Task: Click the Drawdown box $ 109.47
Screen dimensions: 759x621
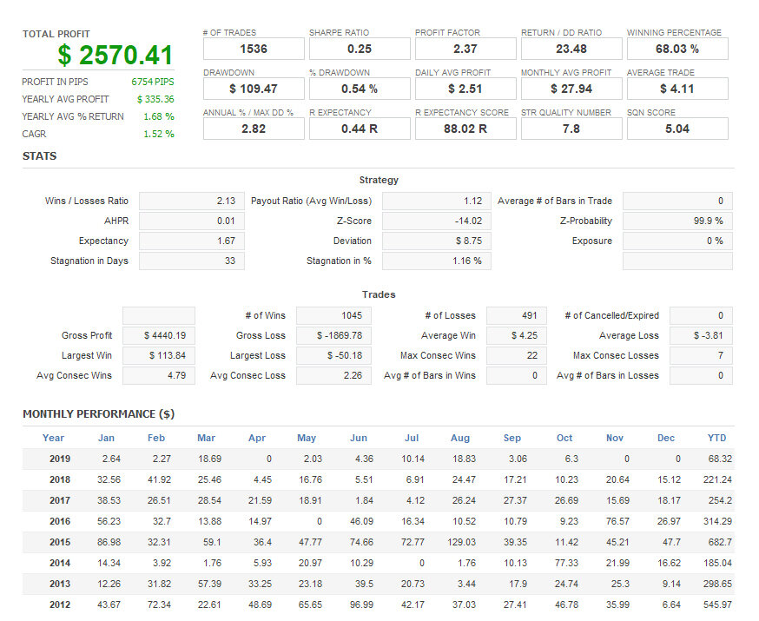Action: (254, 89)
